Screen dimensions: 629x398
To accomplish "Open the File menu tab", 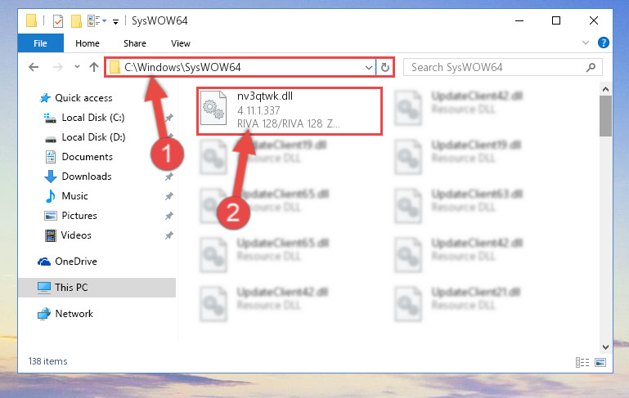I will pos(41,43).
